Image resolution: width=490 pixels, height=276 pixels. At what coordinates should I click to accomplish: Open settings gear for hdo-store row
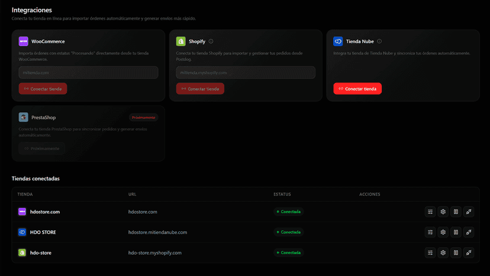coord(443,252)
